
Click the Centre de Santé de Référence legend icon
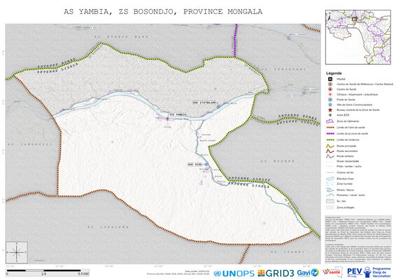pyautogui.click(x=330, y=84)
